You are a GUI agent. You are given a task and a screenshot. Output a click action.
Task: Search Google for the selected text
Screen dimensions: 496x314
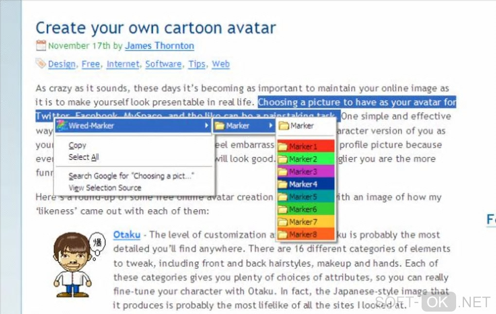pyautogui.click(x=131, y=176)
